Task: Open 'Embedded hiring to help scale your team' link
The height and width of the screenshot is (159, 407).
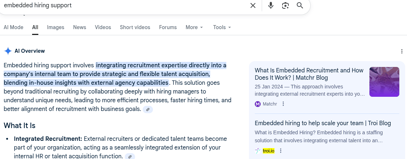Action: [x=323, y=123]
